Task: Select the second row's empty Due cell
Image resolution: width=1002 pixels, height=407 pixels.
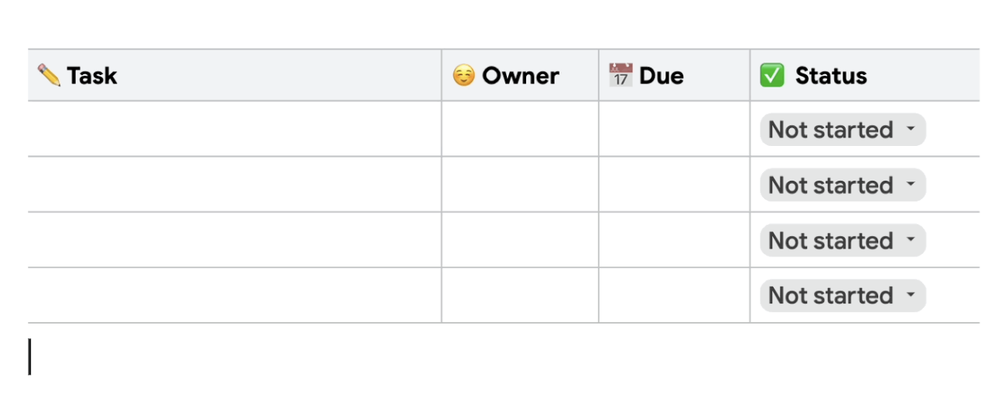Action: click(674, 185)
